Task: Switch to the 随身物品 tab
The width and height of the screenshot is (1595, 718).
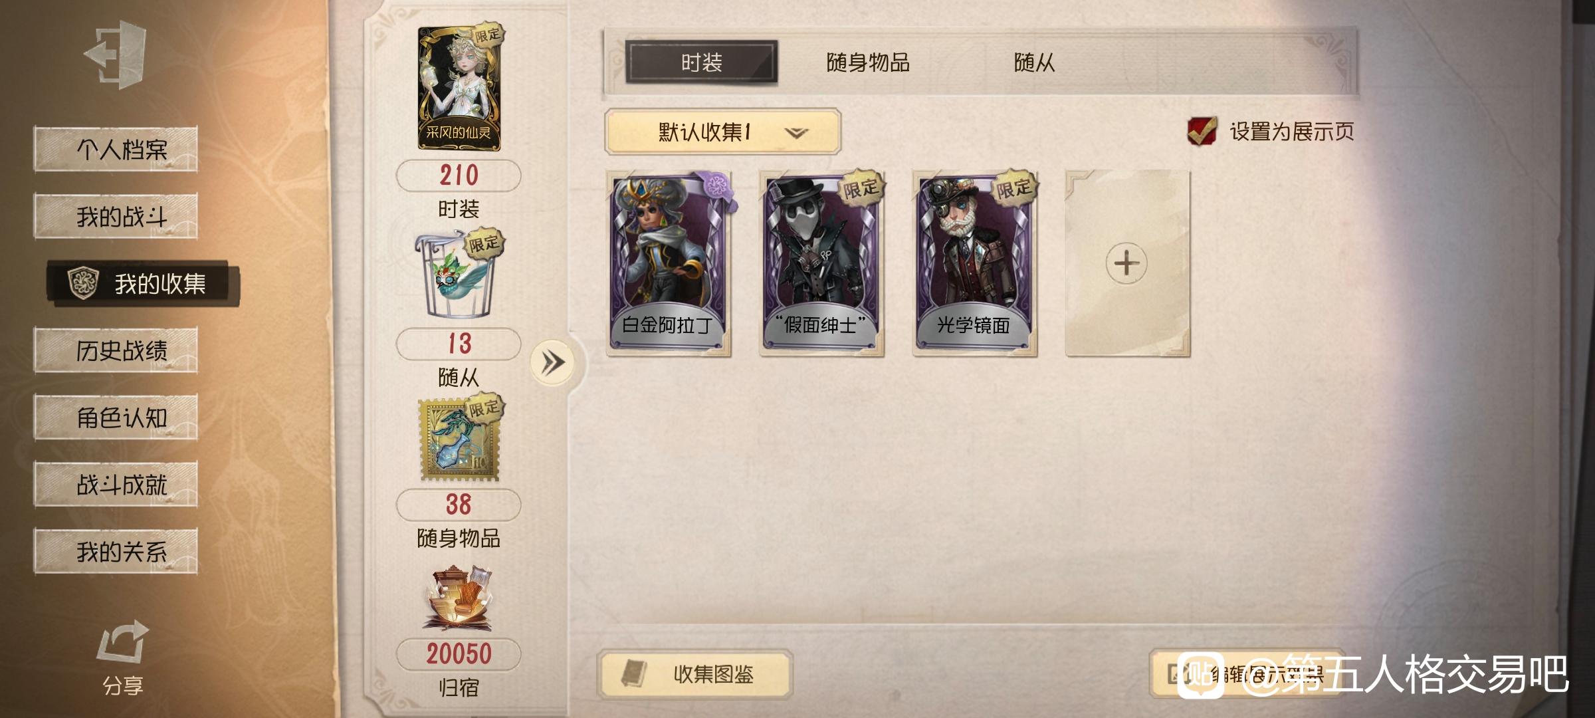Action: [x=868, y=62]
